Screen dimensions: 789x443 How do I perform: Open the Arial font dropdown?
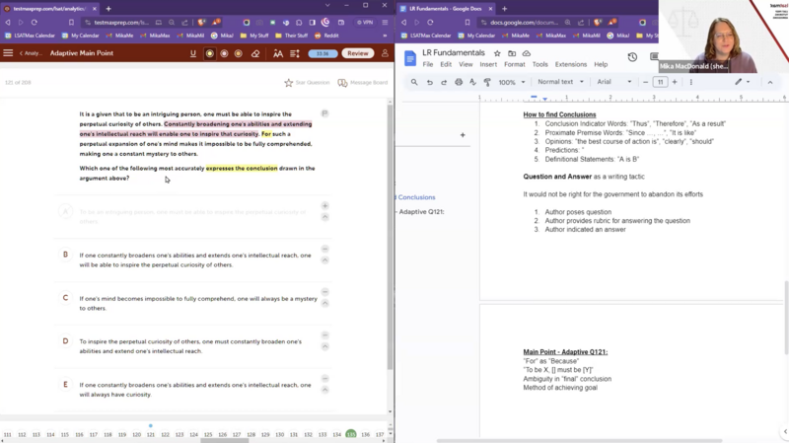(x=612, y=82)
